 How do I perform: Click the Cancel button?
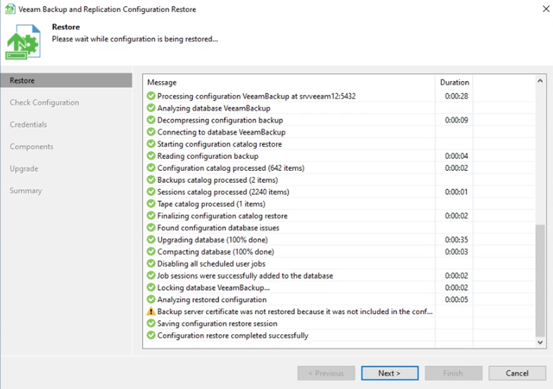click(517, 373)
